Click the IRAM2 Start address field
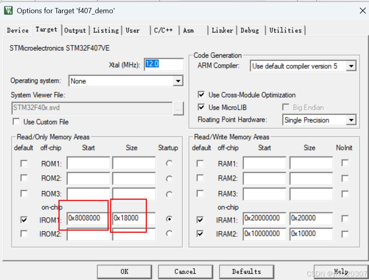This screenshot has height=280, width=369. coord(264,234)
